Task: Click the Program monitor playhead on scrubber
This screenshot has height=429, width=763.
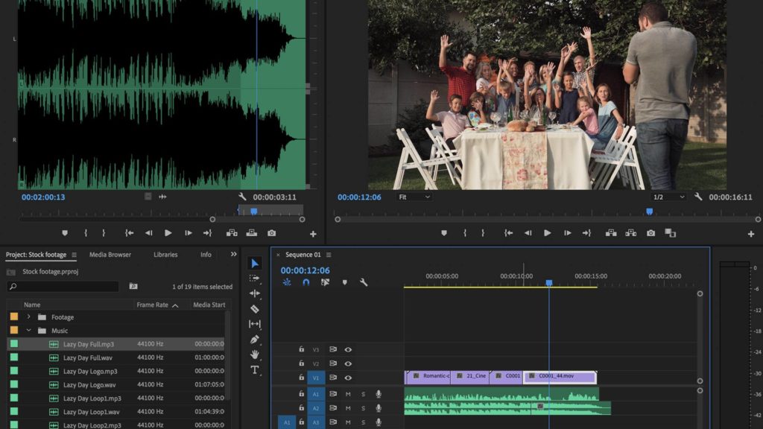Action: coord(649,212)
